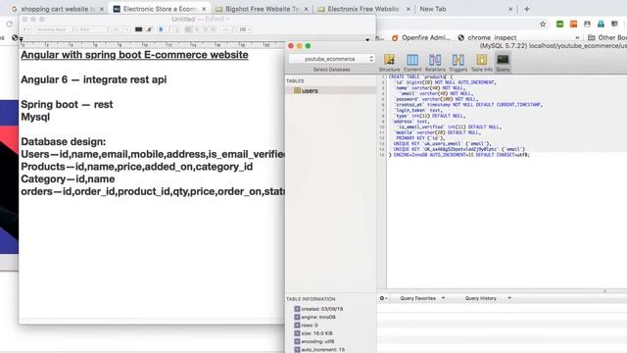
Task: Open the Table Info view
Action: (481, 63)
